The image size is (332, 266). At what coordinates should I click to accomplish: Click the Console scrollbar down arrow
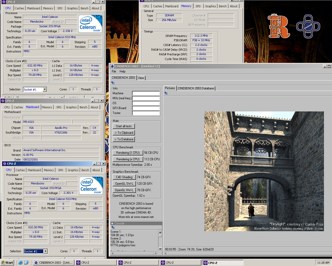160,249
